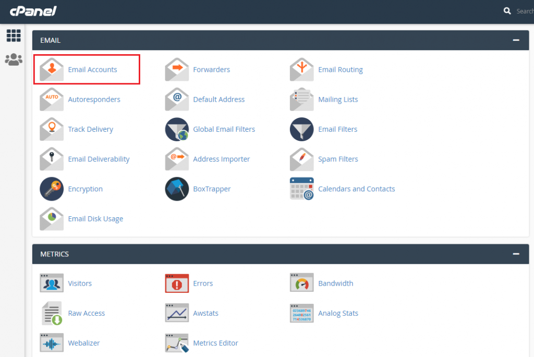The width and height of the screenshot is (534, 357).
Task: Click the Track Delivery link
Action: [x=91, y=130]
